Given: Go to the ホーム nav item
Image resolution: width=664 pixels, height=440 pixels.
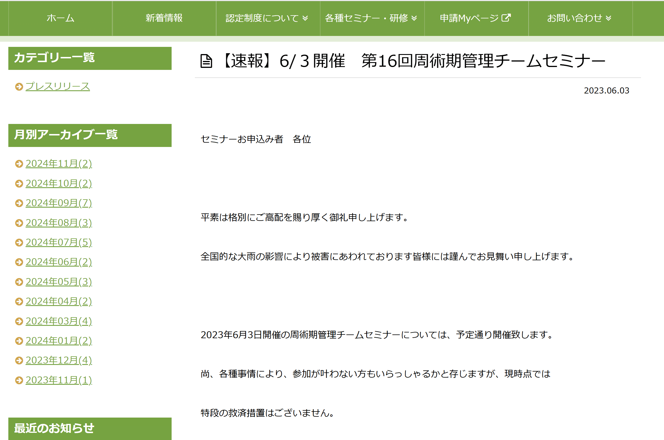Looking at the screenshot, I should [60, 18].
